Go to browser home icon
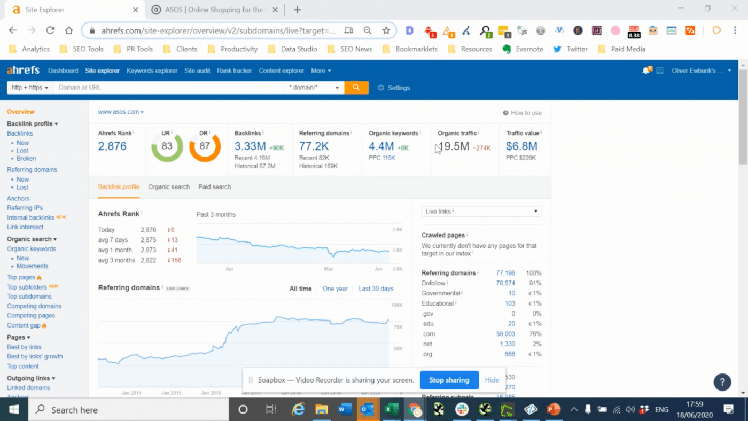 click(69, 30)
